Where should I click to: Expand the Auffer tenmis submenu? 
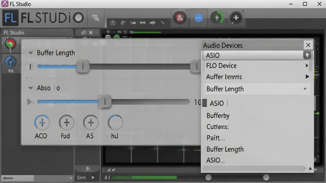[307, 77]
